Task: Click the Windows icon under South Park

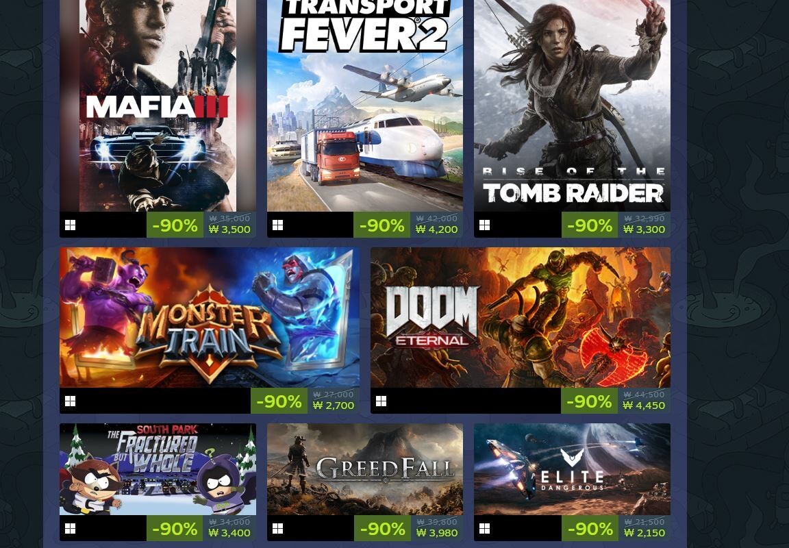Action: click(x=71, y=528)
